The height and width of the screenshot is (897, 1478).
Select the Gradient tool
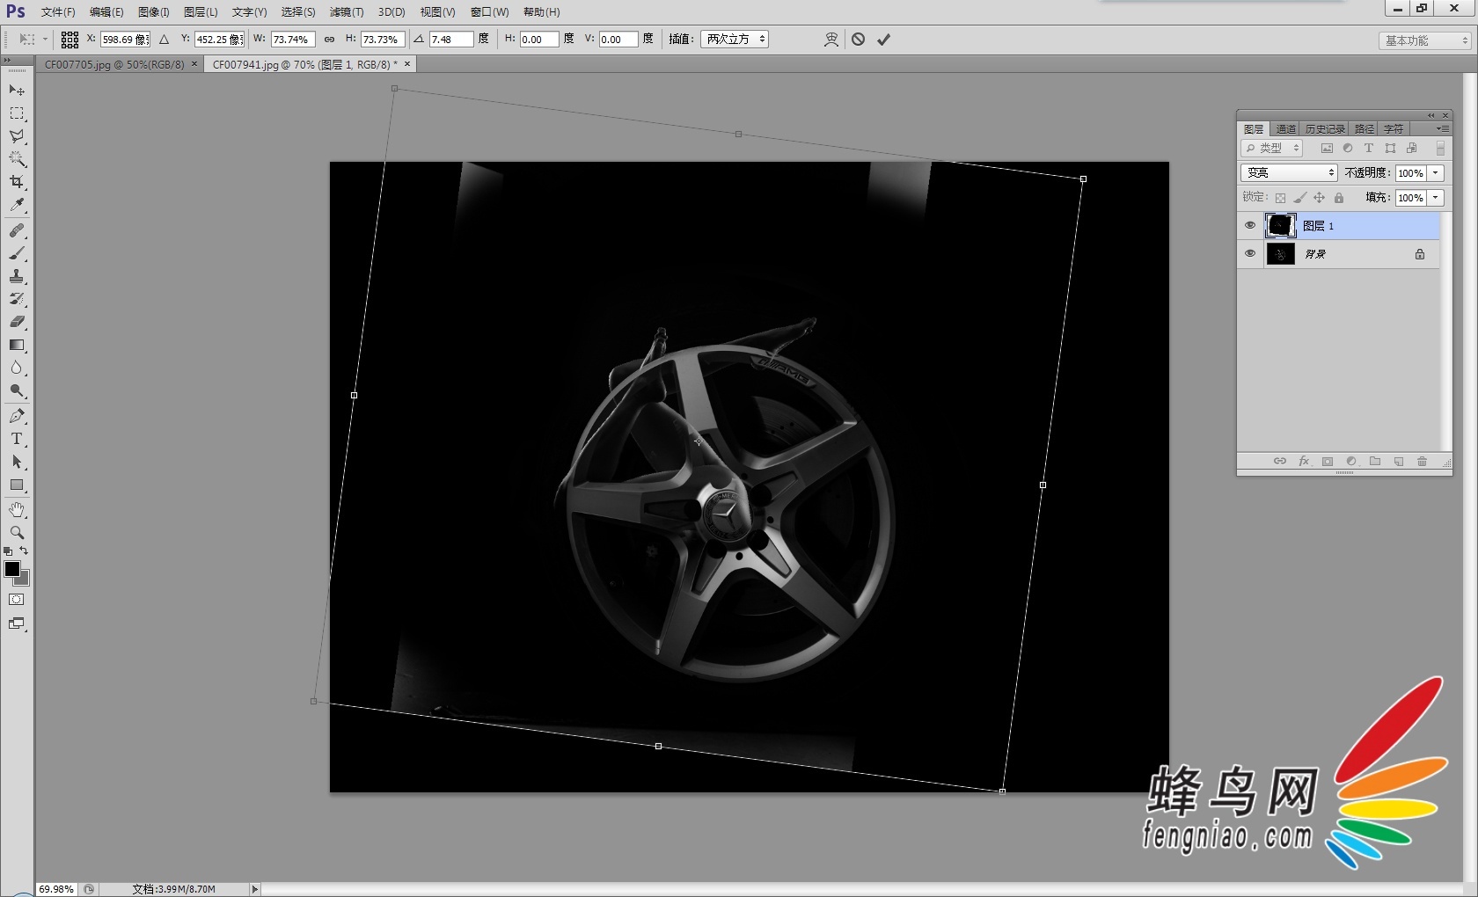[x=17, y=345]
